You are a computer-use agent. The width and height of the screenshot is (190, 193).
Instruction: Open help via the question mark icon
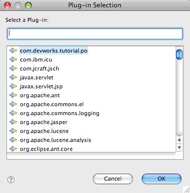coord(11,180)
